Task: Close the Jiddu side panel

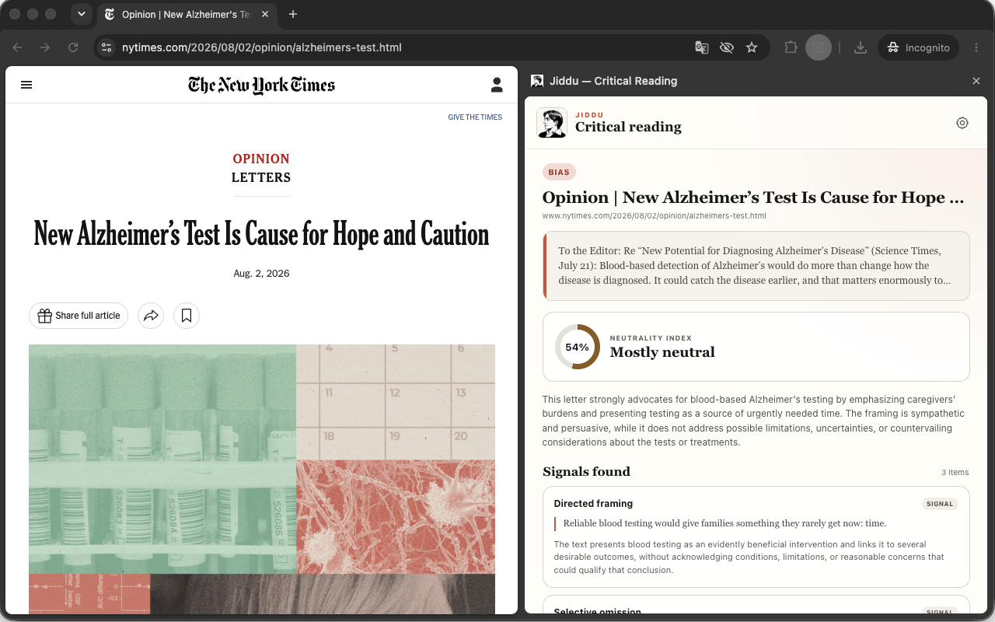Action: pyautogui.click(x=976, y=81)
